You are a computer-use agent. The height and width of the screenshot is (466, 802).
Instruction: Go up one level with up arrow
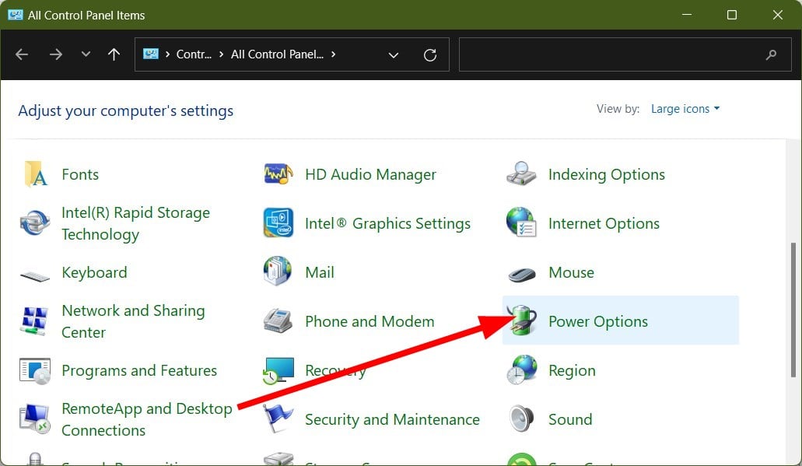tap(114, 54)
